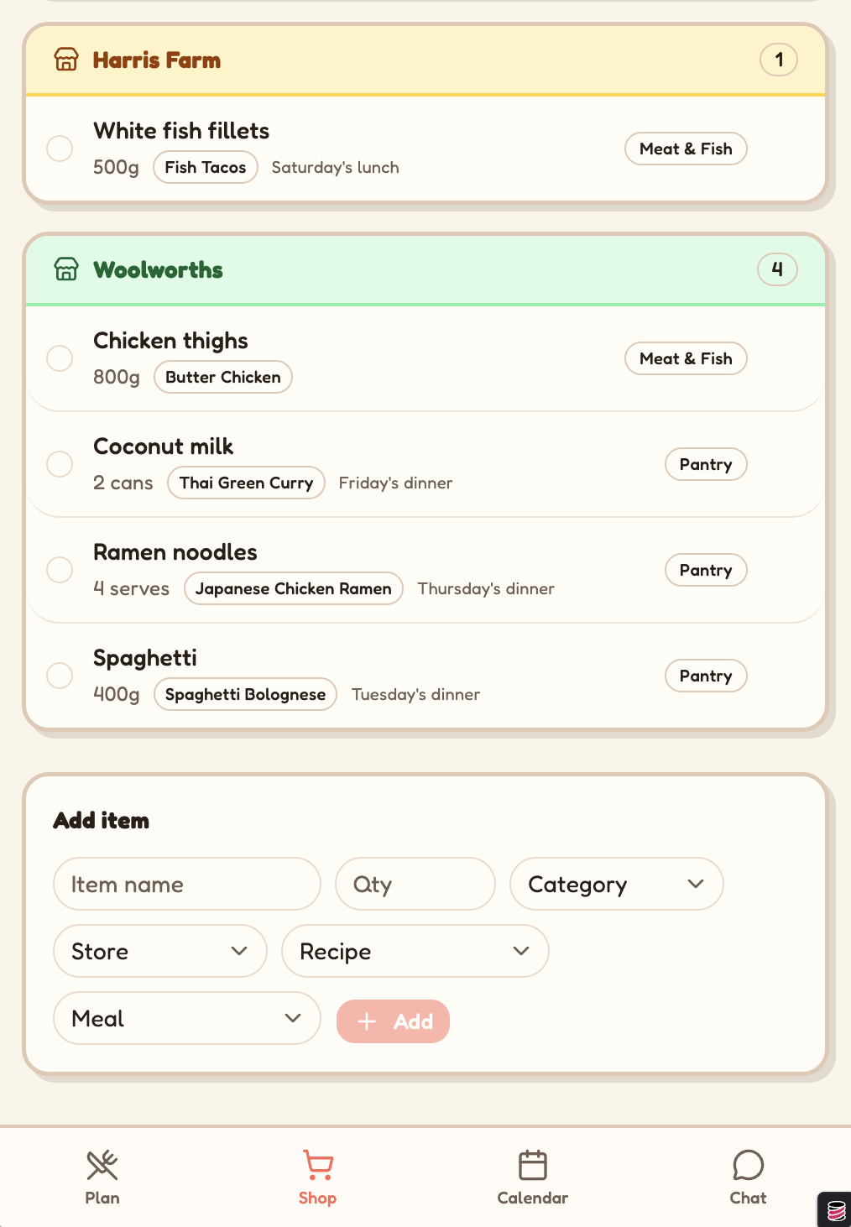Open the Shop cart icon
This screenshot has width=851, height=1227.
(x=317, y=1165)
